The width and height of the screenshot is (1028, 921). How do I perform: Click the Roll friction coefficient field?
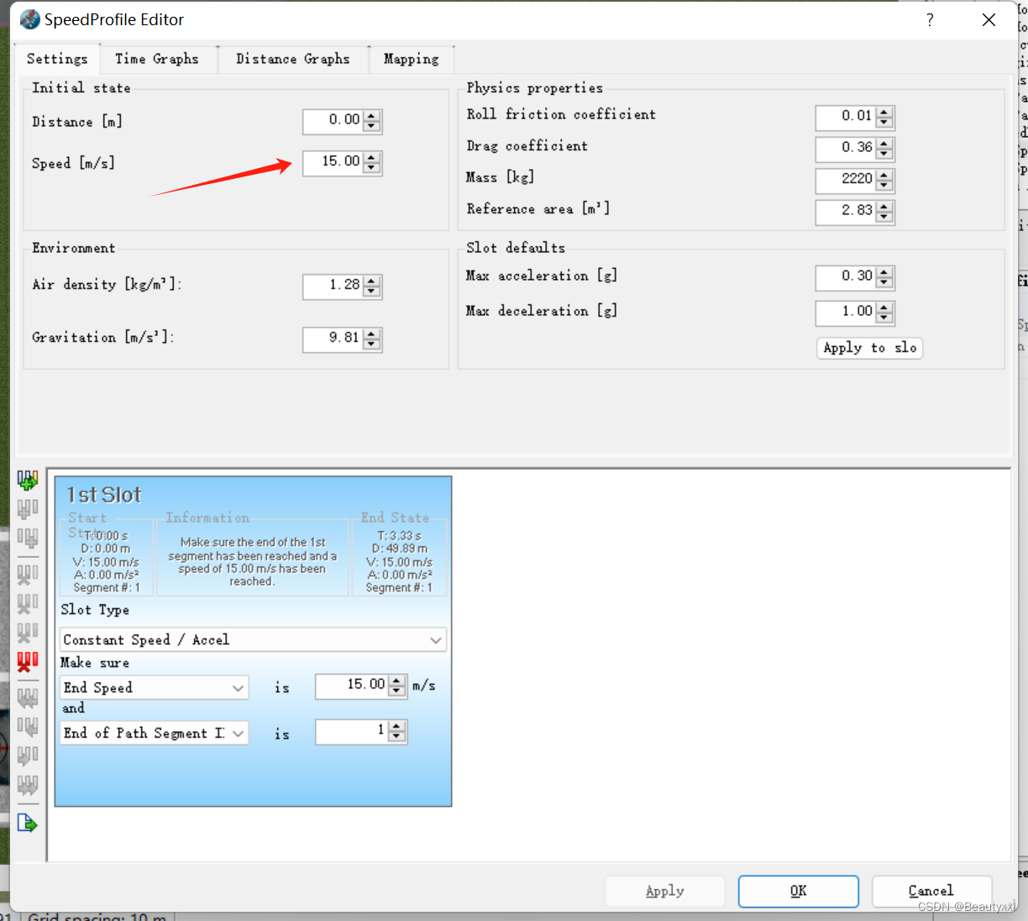(x=846, y=117)
